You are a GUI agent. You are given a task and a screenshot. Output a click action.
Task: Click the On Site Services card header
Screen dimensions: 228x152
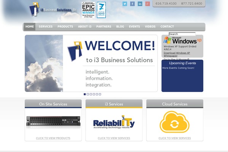[53, 104]
